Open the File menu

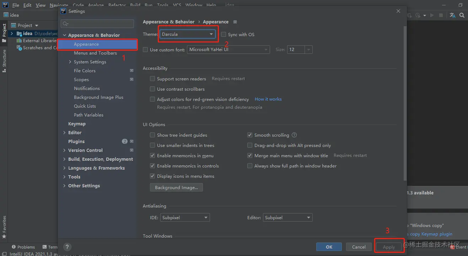[16, 5]
